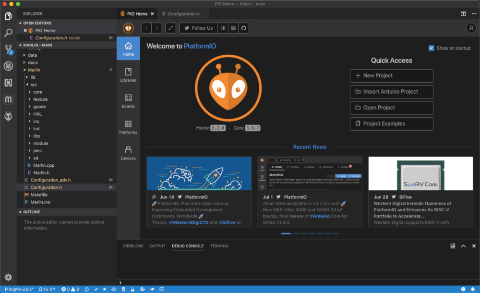The width and height of the screenshot is (480, 293).
Task: Toggle the Show at startup checkbox
Action: [432, 48]
